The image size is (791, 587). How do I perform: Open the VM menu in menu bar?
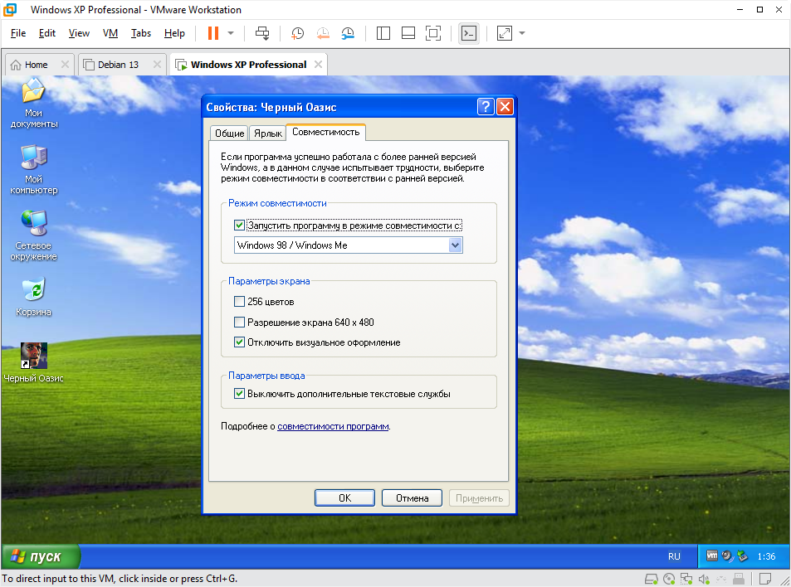(110, 33)
